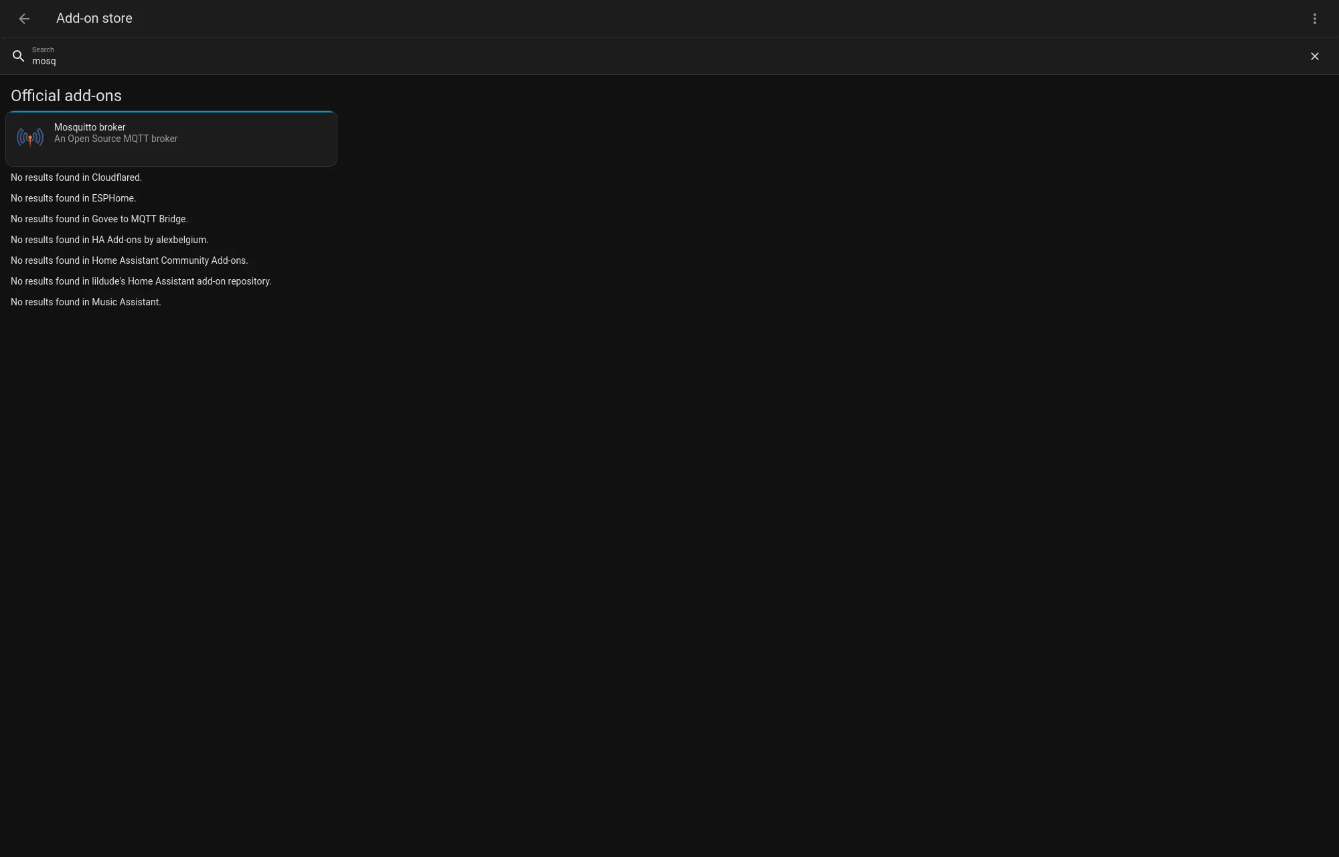Click the magnifying glass beside the search box
1339x857 pixels.
click(x=18, y=56)
